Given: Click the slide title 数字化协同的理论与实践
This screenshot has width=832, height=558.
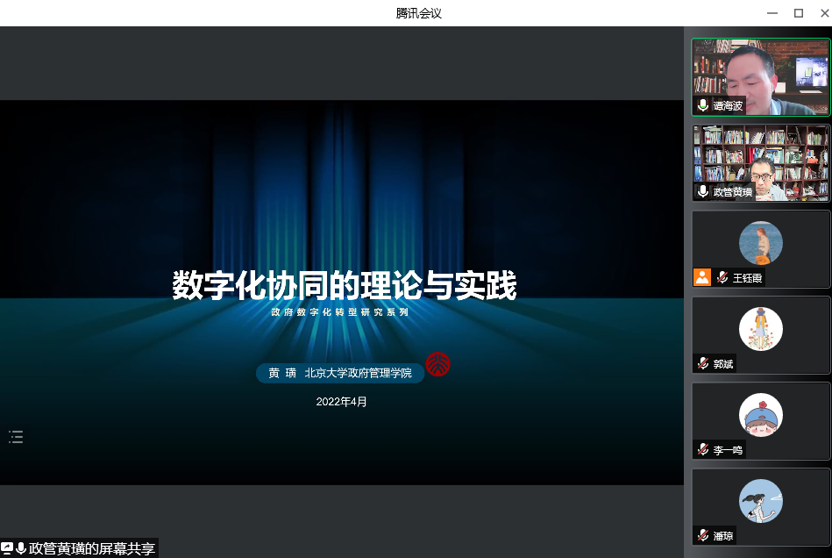Looking at the screenshot, I should [344, 286].
